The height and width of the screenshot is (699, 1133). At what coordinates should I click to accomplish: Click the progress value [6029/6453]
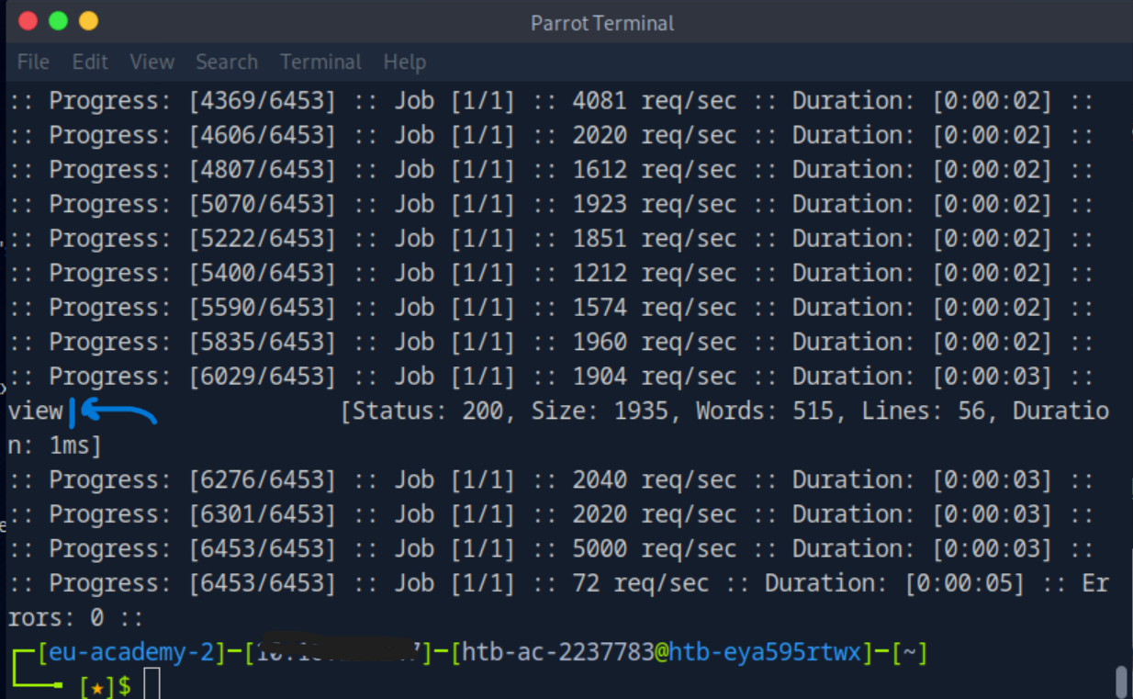point(263,377)
